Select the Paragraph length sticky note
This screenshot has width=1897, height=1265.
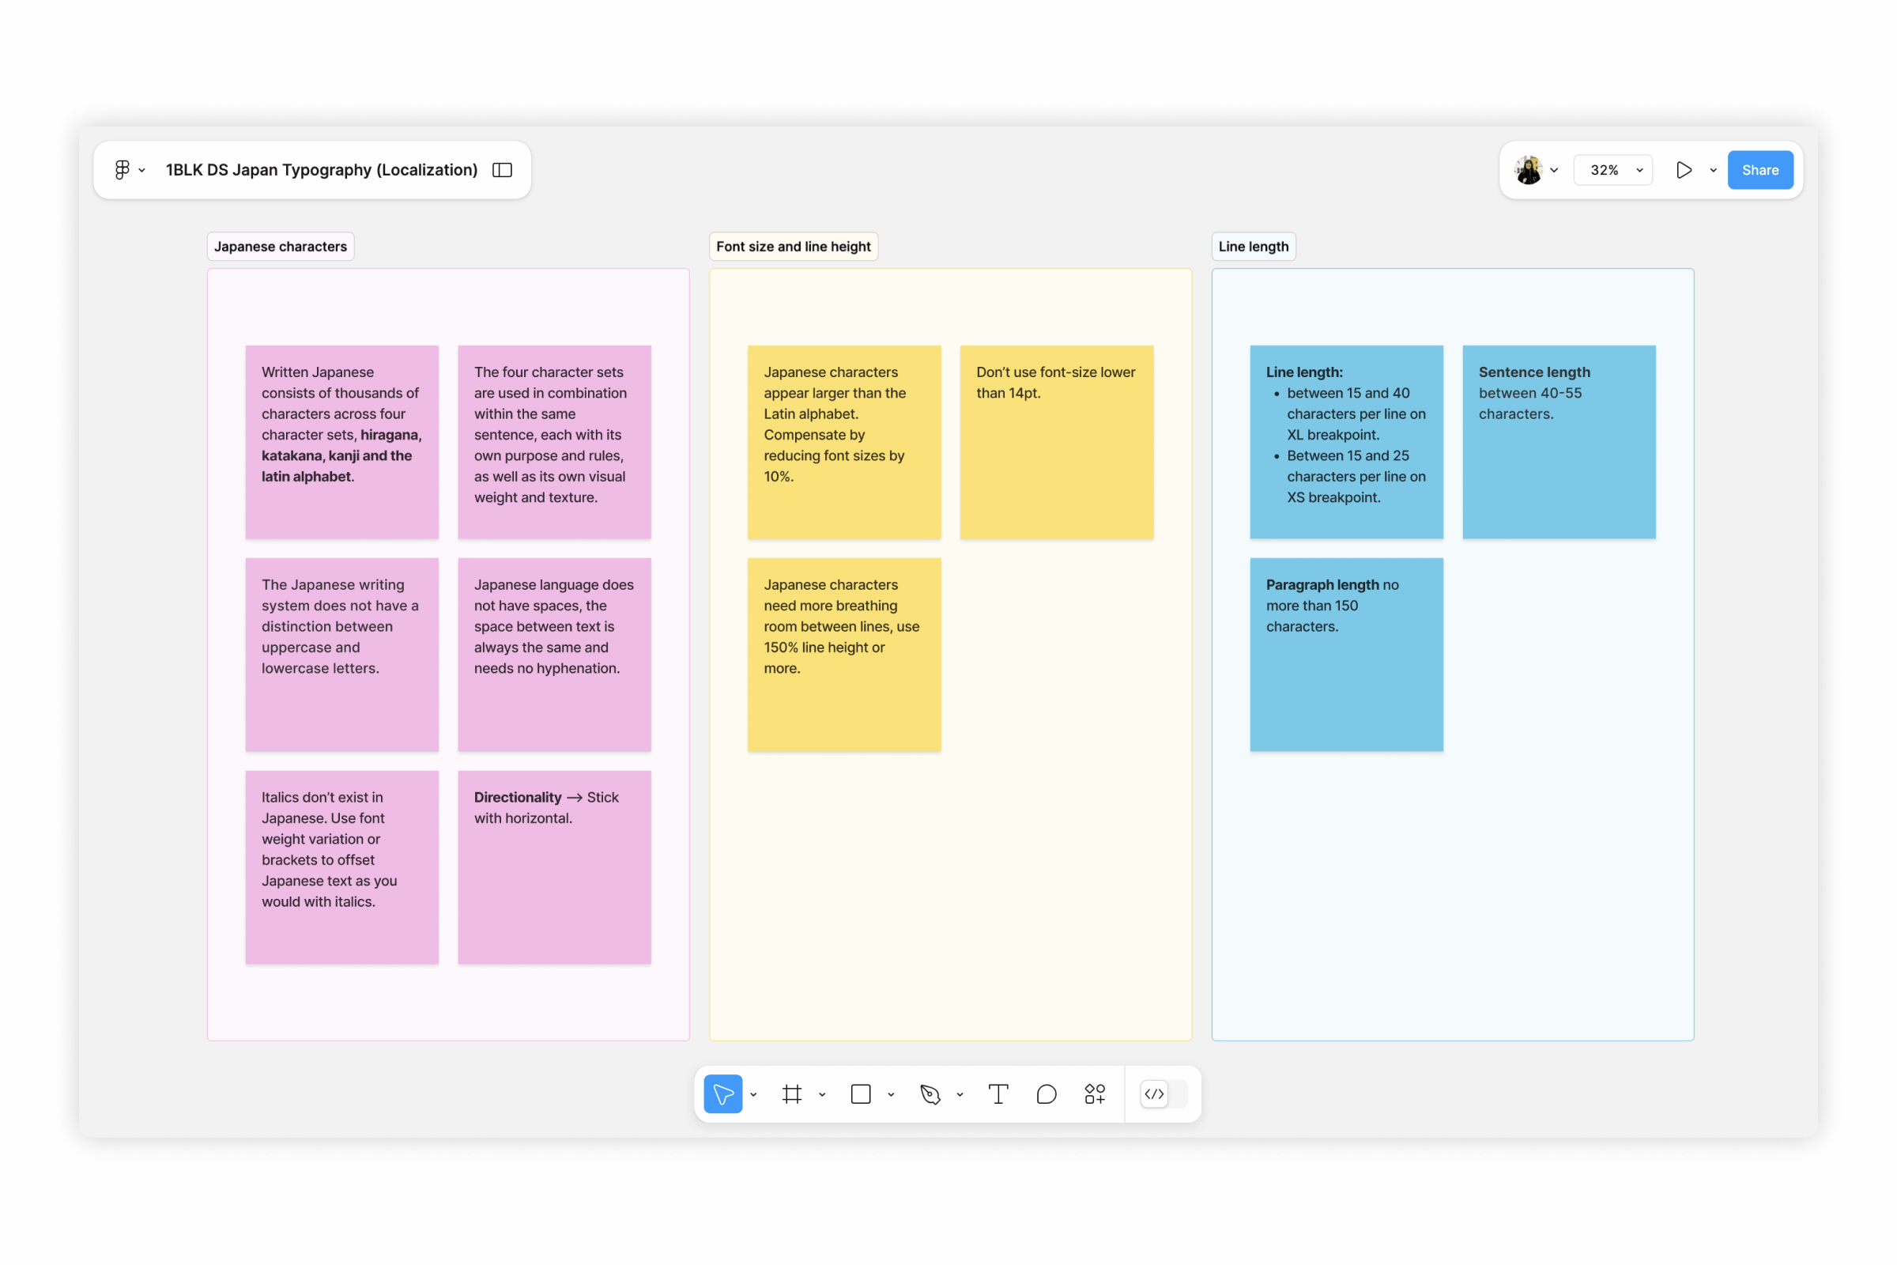(x=1347, y=655)
